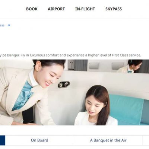Expand the blue breadcrumb dropdown arrow
The height and width of the screenshot is (149, 149).
(x=9, y=25)
